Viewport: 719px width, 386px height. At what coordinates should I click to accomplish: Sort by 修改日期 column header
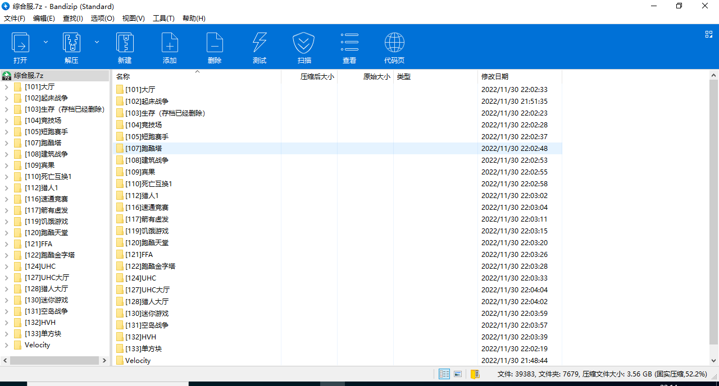[495, 77]
